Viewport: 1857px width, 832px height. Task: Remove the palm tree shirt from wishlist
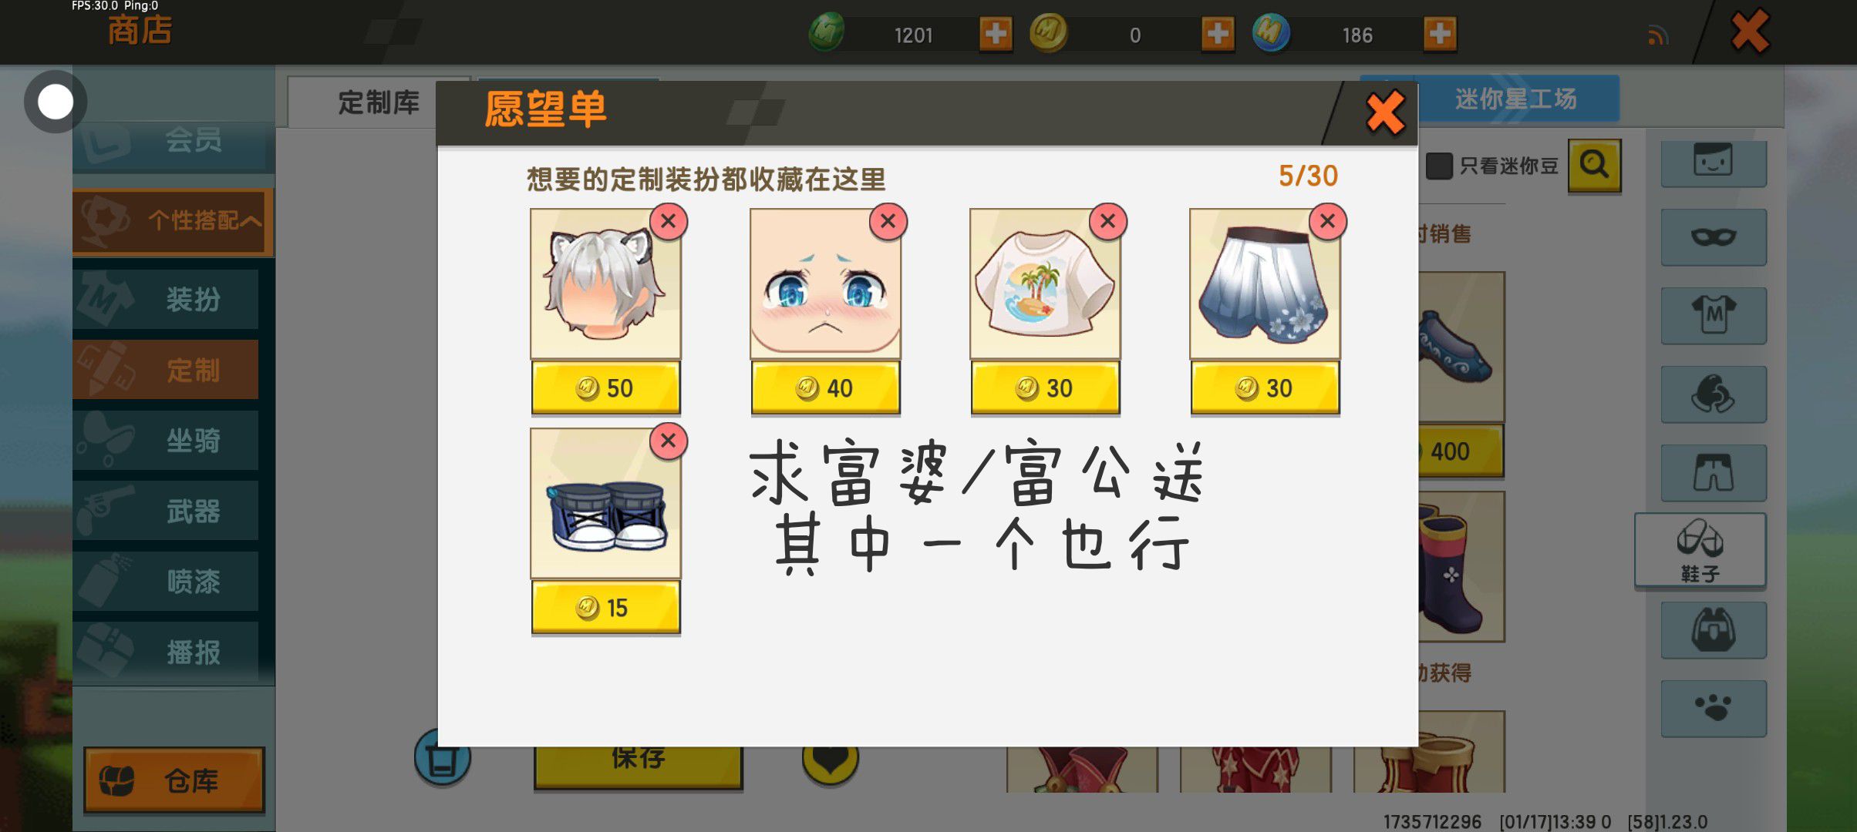pyautogui.click(x=1107, y=222)
